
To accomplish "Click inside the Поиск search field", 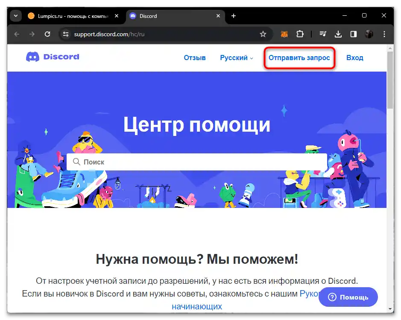I will (x=196, y=162).
